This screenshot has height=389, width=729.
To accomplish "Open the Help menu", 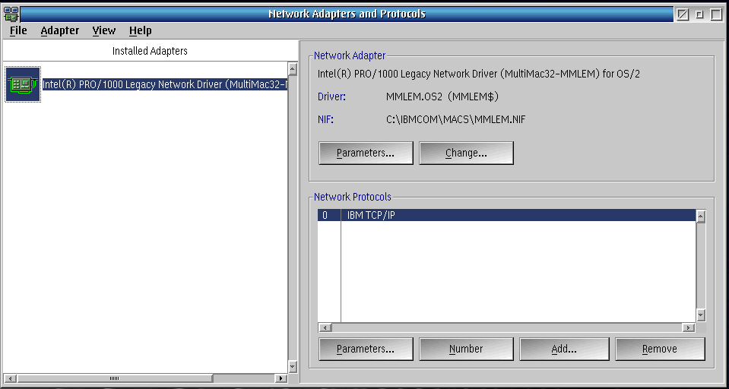I will pos(140,30).
